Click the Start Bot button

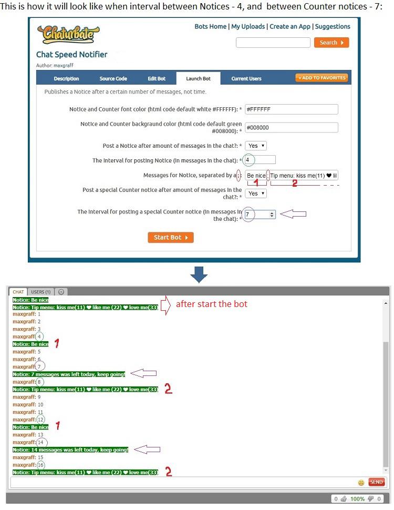point(171,238)
